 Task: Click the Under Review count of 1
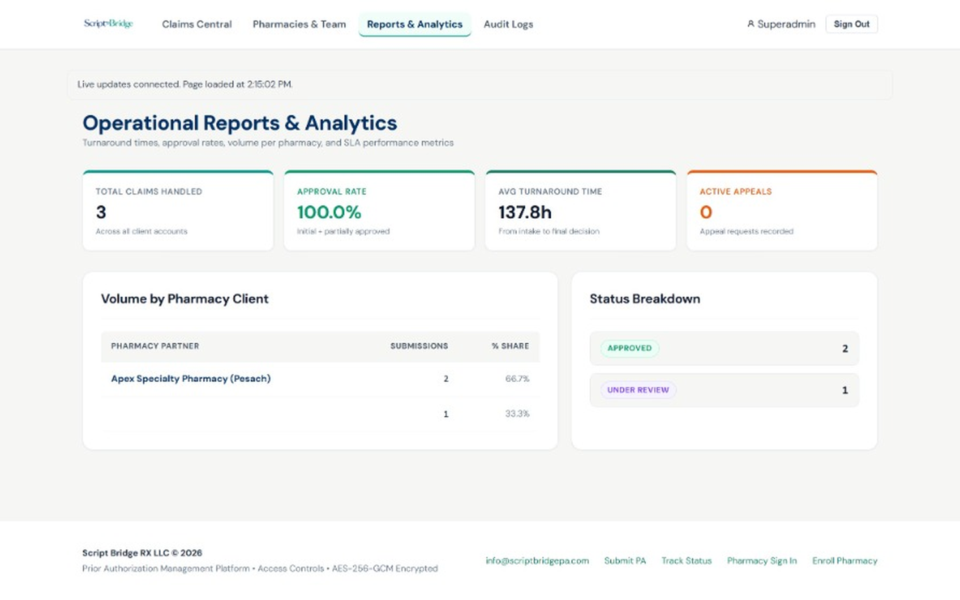[845, 391]
